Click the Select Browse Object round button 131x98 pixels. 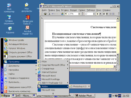pyautogui.click(x=118, y=60)
